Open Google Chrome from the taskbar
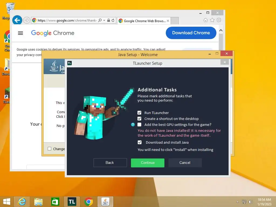This screenshot has height=207, width=276. pos(88,202)
